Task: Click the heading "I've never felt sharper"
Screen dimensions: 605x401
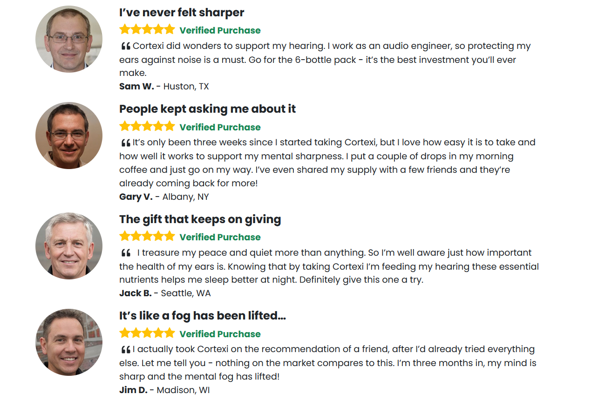Action: tap(182, 13)
